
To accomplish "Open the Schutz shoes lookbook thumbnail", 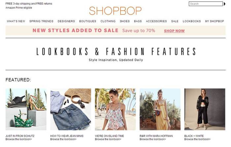I will point(26,109).
